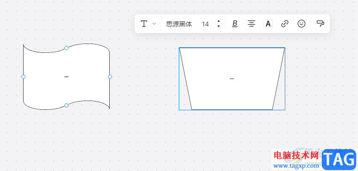Image resolution: width=358 pixels, height=171 pixels.
Task: Select the trapezoid shape
Action: pos(232,79)
